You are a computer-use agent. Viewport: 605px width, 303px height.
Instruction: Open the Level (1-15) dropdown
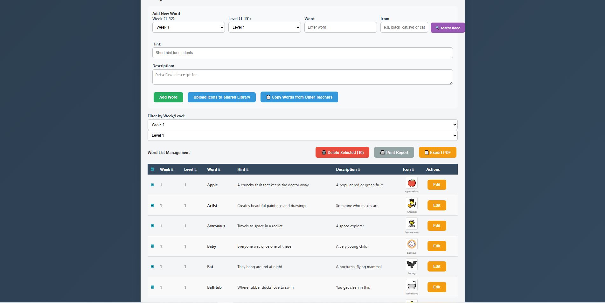264,27
